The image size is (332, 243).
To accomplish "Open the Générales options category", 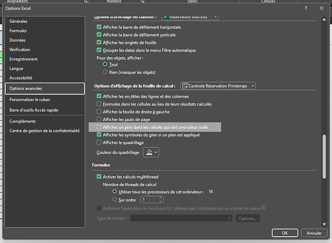I will point(18,21).
